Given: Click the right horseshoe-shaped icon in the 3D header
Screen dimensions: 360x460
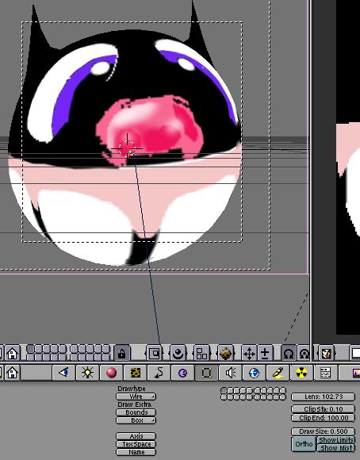Looking at the screenshot, I should (x=304, y=353).
